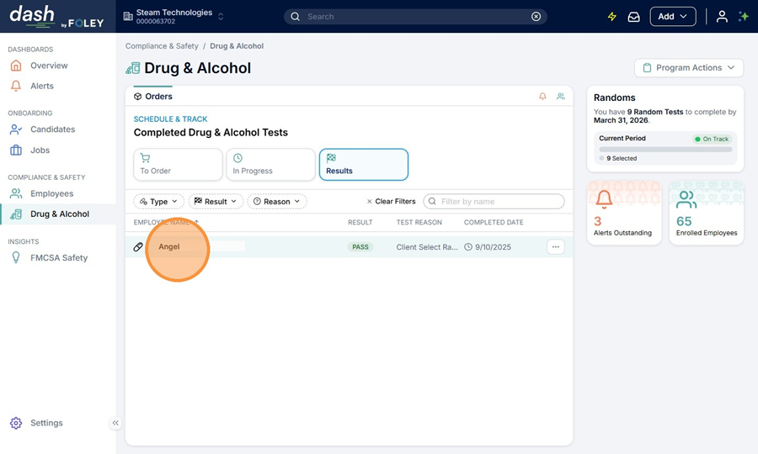Open the Add dropdown button
The width and height of the screenshot is (758, 454).
point(672,17)
